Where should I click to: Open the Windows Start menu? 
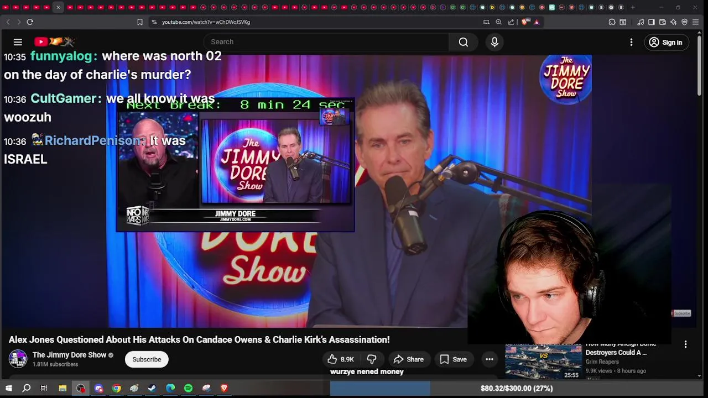click(8, 388)
